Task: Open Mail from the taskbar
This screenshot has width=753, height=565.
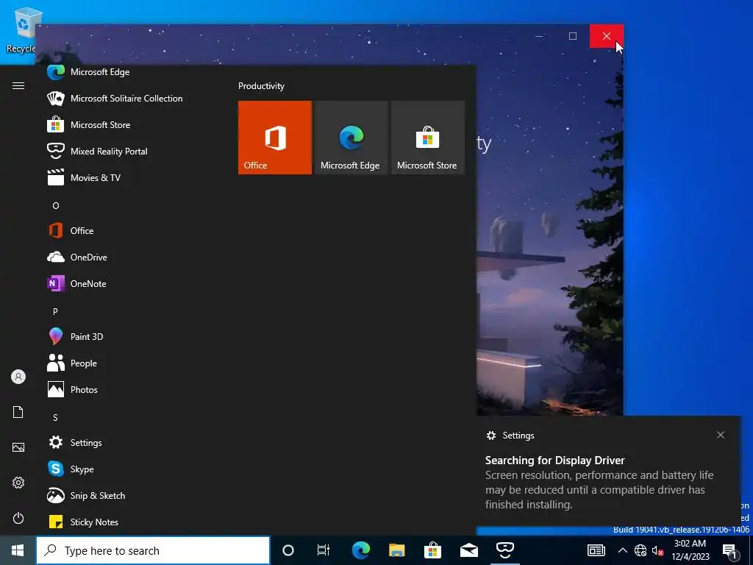Action: (469, 550)
